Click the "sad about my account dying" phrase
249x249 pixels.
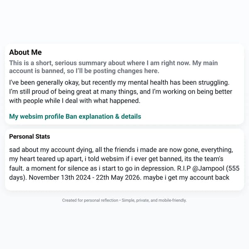51,150
